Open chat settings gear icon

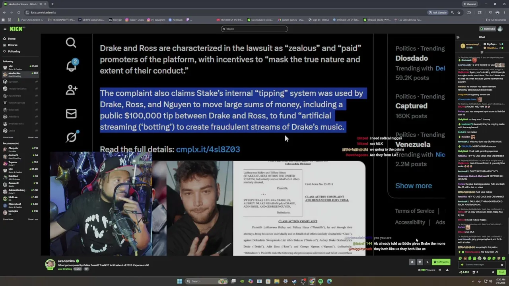coord(493,272)
